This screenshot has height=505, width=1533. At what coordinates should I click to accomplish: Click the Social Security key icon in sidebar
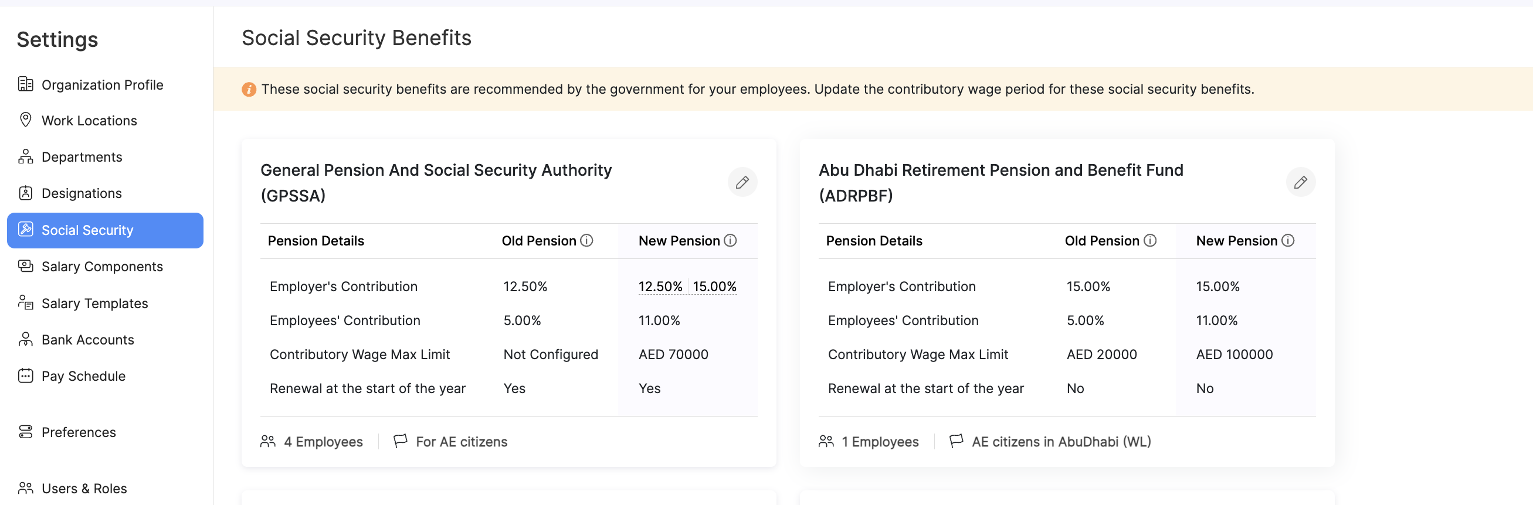click(x=25, y=230)
